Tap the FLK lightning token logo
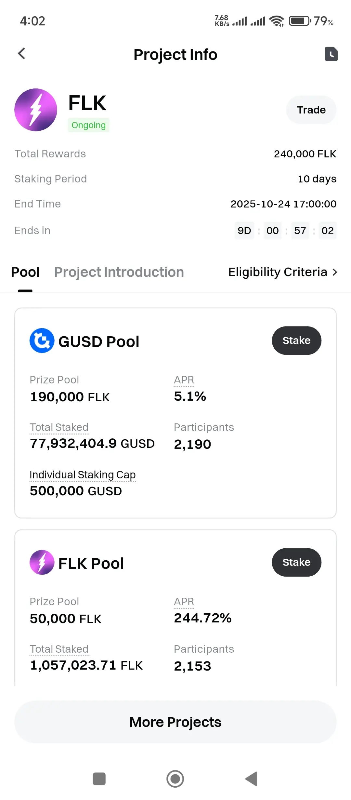 36,110
